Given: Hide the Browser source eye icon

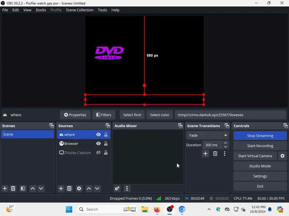Looking at the screenshot, I should pyautogui.click(x=98, y=143).
